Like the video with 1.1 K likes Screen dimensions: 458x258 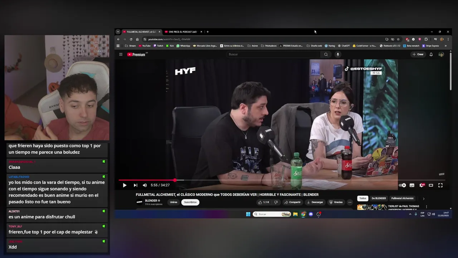click(x=264, y=202)
